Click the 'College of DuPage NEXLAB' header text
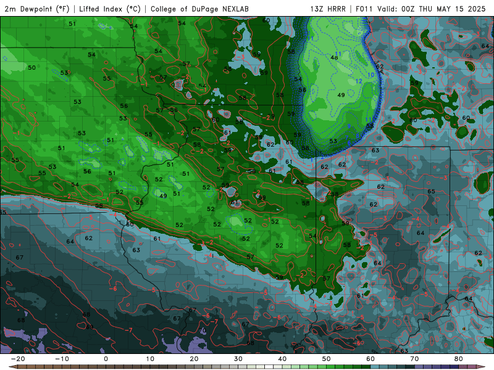This screenshot has width=494, height=370. (199, 9)
